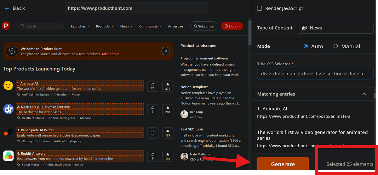This screenshot has height=175, width=378.
Task: Click the Ben Lang author name
Action: [x=196, y=112]
